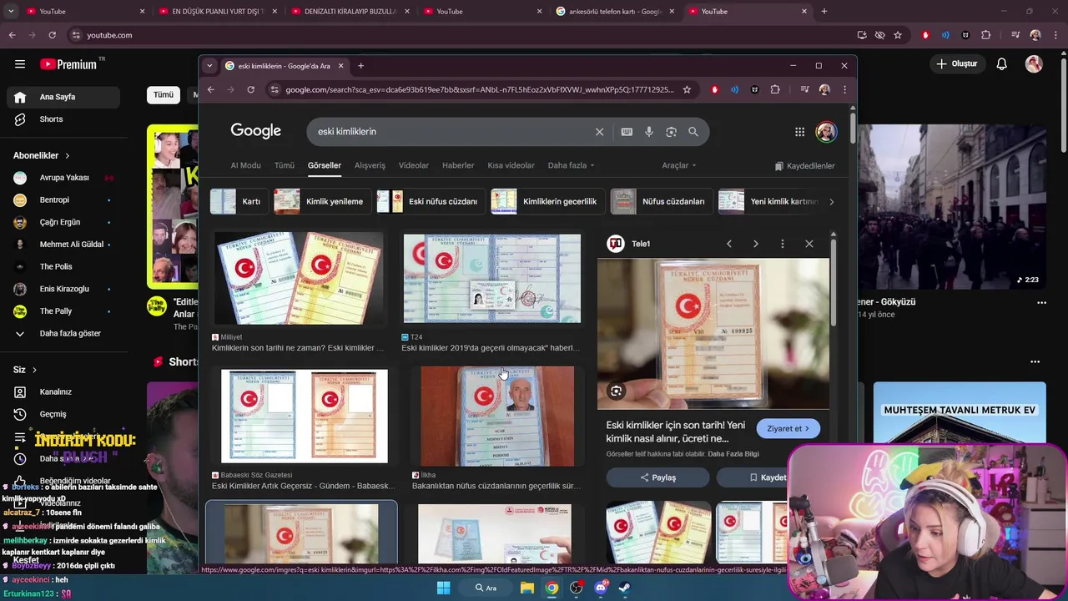The height and width of the screenshot is (601, 1068).
Task: Switch to Tümü results tab
Action: pos(285,165)
